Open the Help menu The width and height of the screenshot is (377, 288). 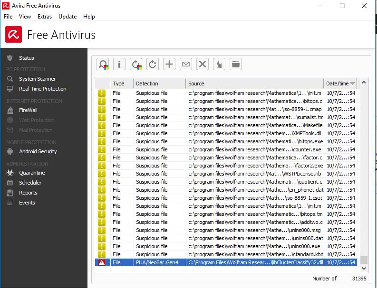[89, 17]
